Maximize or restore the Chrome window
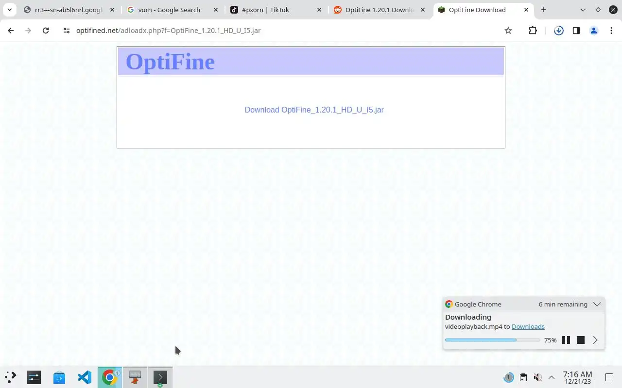 598,10
